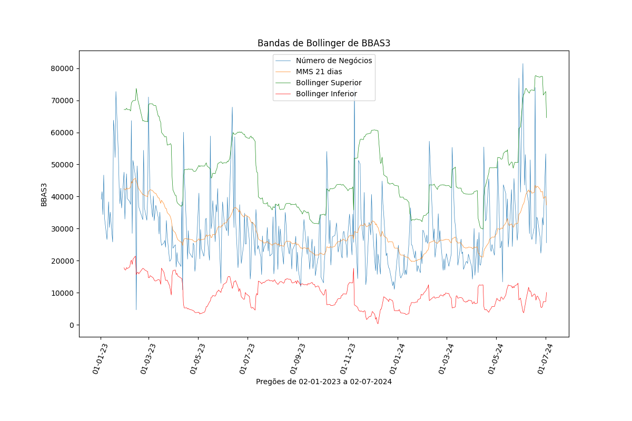
Task: Click y-axis tick value 70000
Action: coord(63,101)
